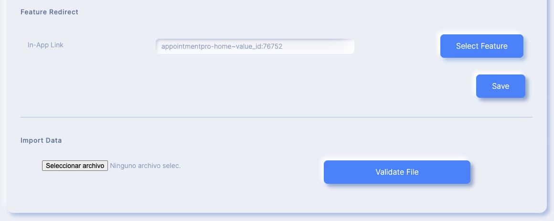Select the Feature Redirect section heading
The height and width of the screenshot is (221, 554).
point(50,12)
